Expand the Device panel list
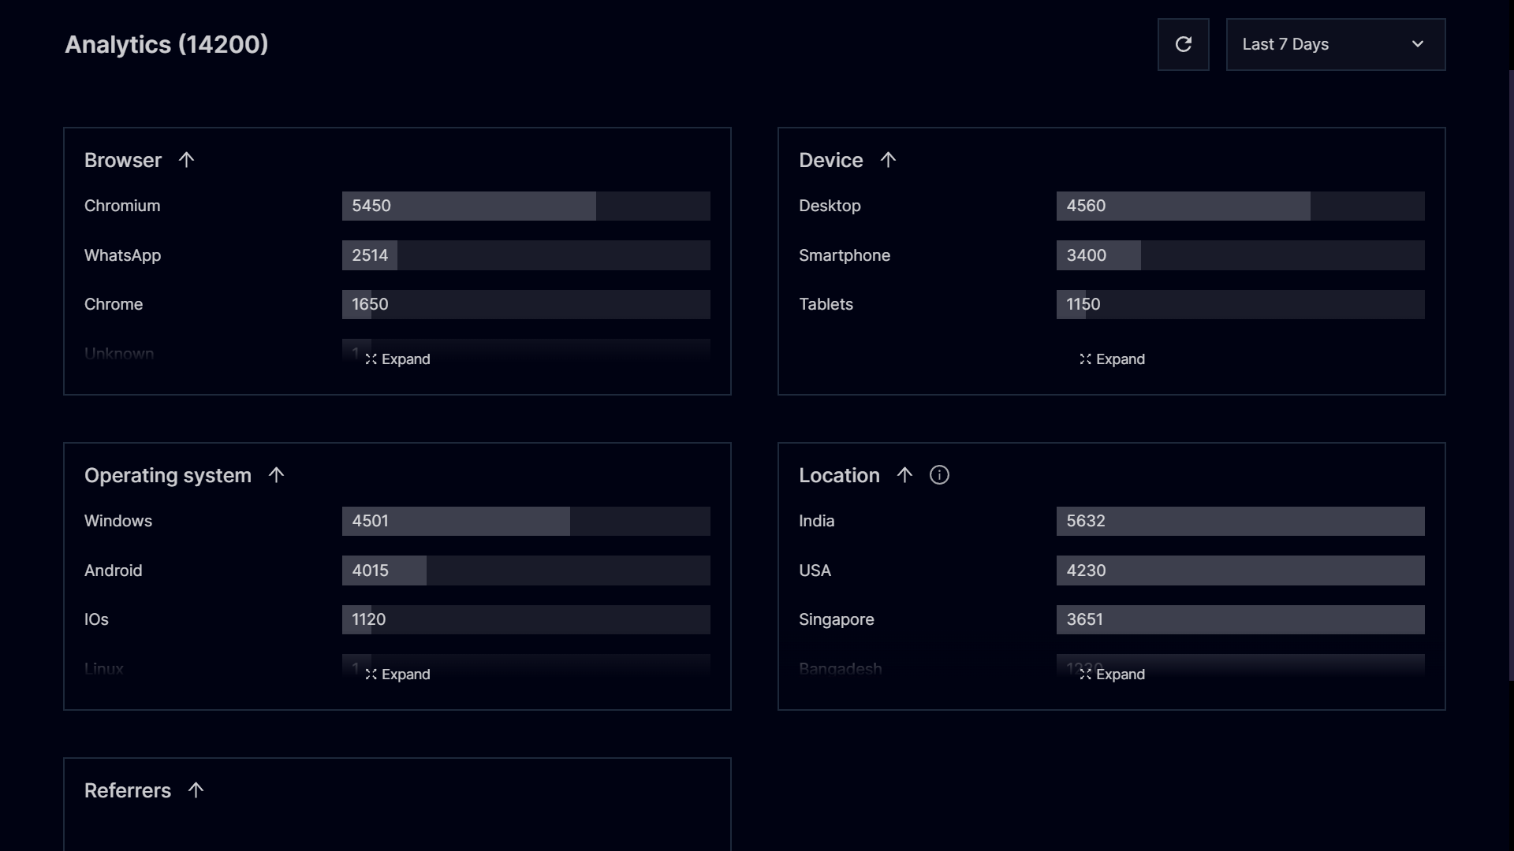Image resolution: width=1514 pixels, height=851 pixels. (1112, 359)
